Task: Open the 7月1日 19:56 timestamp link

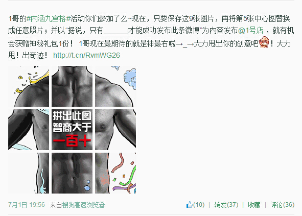Action: click(x=27, y=205)
